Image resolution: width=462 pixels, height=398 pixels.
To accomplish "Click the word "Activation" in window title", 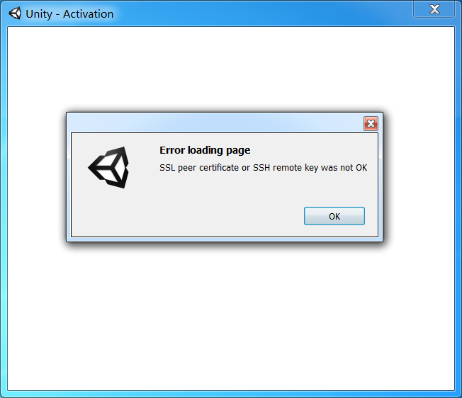I will 88,14.
